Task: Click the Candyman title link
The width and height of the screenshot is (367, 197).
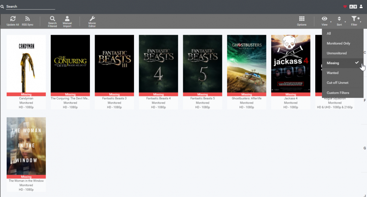Action: click(x=26, y=98)
